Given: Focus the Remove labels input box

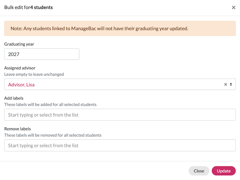Looking at the screenshot, I should 120,145.
